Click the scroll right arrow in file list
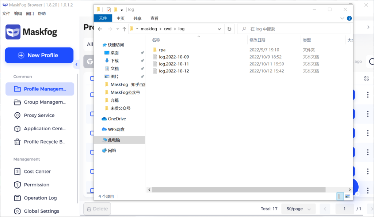This screenshot has height=217, width=374. point(350,190)
